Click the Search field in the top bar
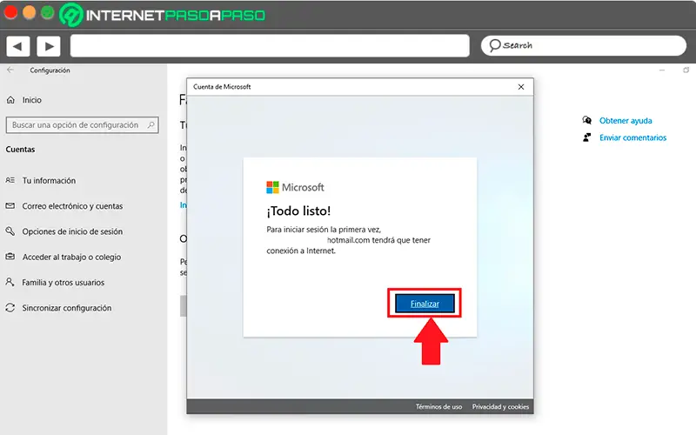This screenshot has height=435, width=696. pyautogui.click(x=583, y=45)
